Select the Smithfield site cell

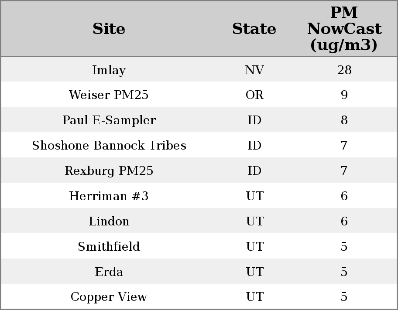coord(109,247)
